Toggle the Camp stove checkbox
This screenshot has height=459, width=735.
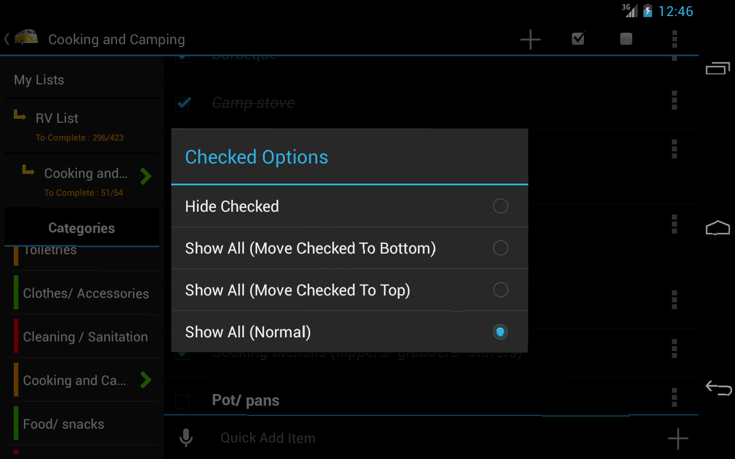pyautogui.click(x=183, y=103)
